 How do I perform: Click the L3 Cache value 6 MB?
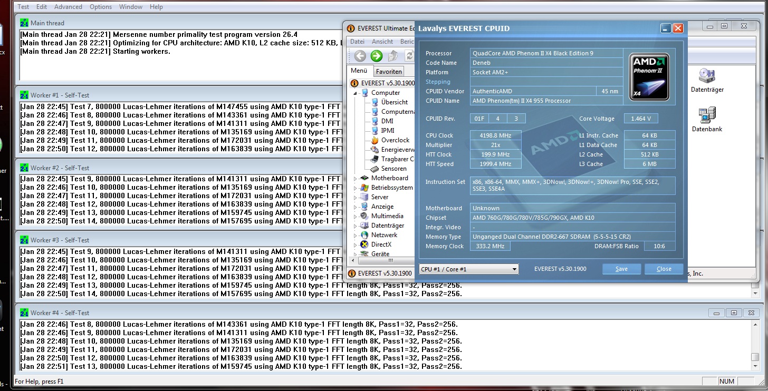tap(649, 164)
